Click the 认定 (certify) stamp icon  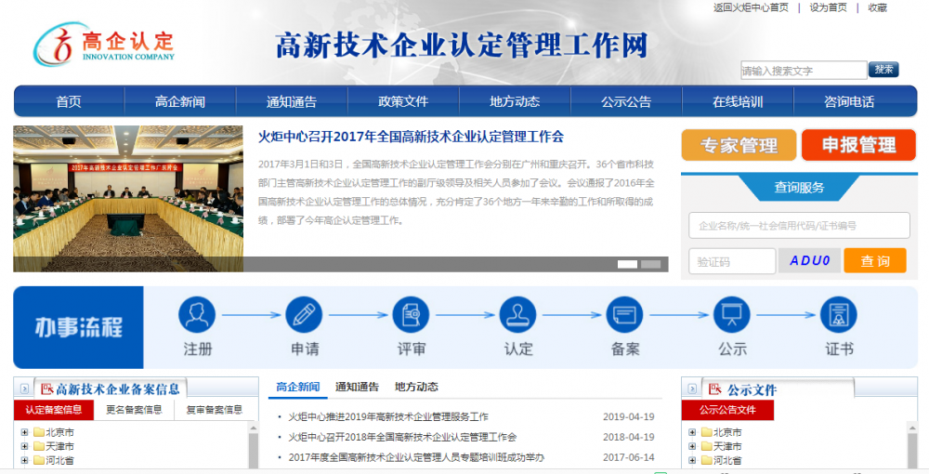517,315
